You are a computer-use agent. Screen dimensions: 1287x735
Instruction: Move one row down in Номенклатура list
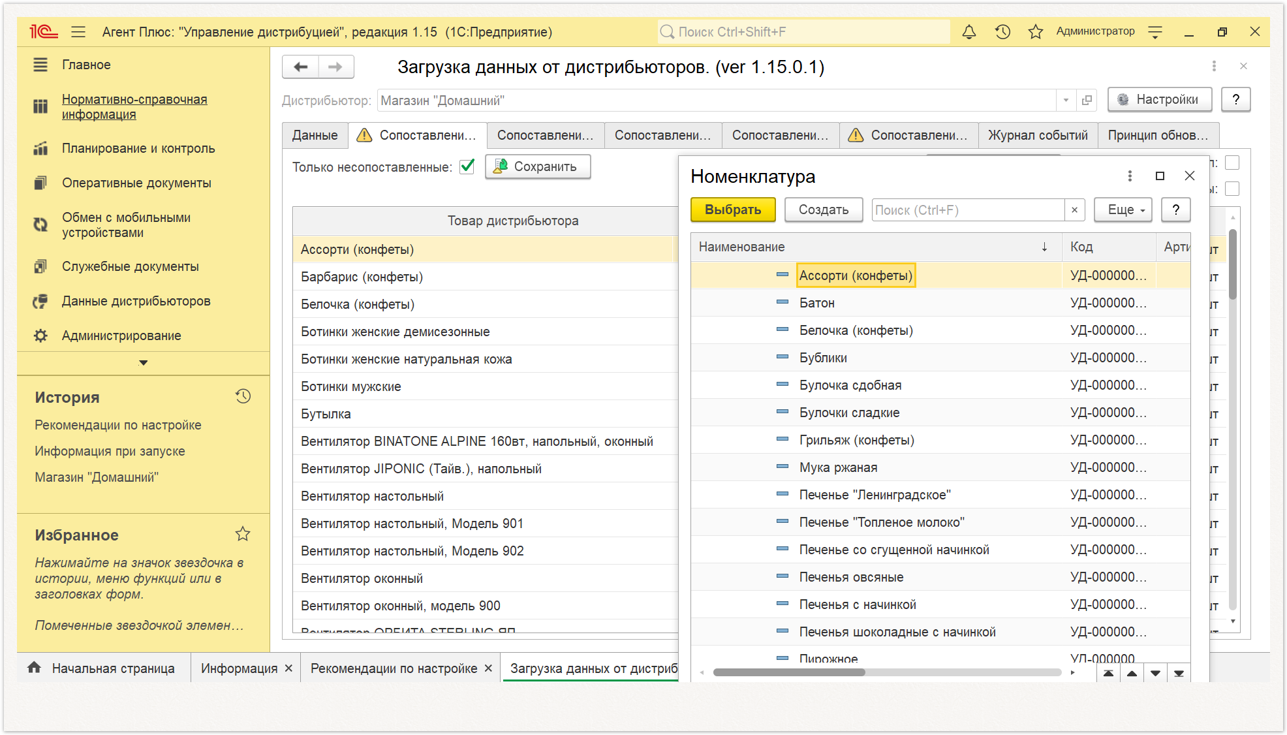tap(1155, 673)
